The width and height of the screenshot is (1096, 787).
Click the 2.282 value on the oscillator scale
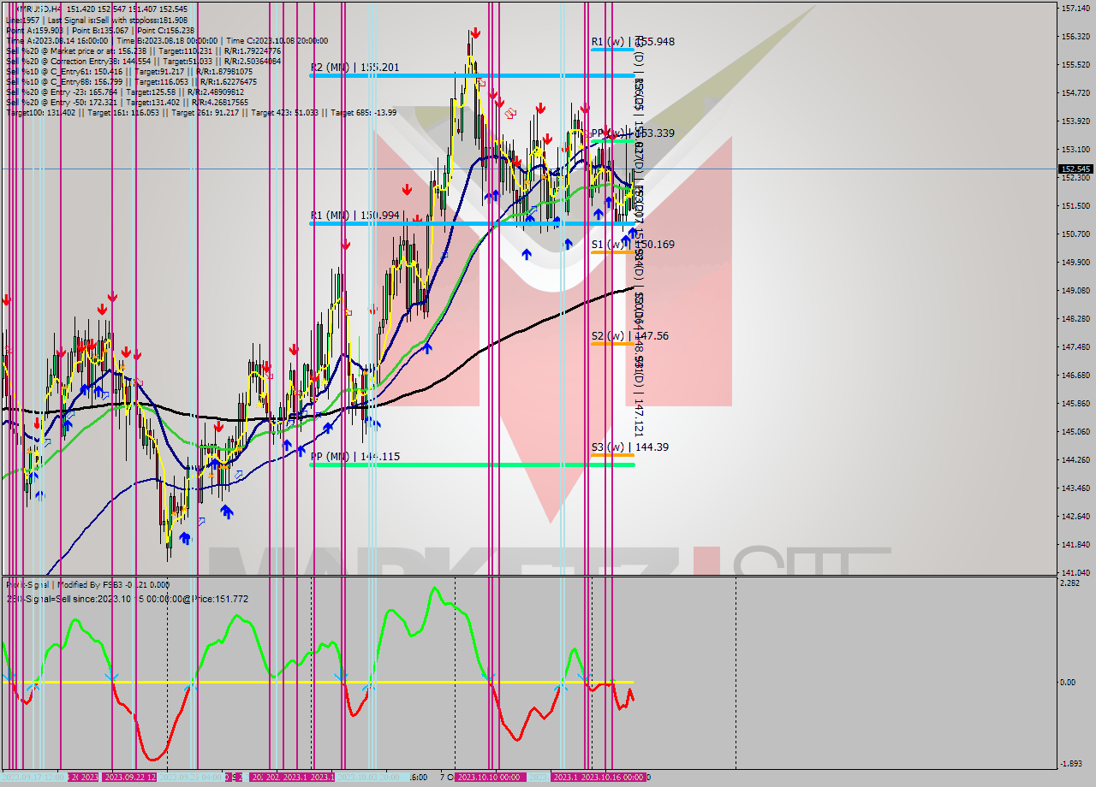point(1070,583)
